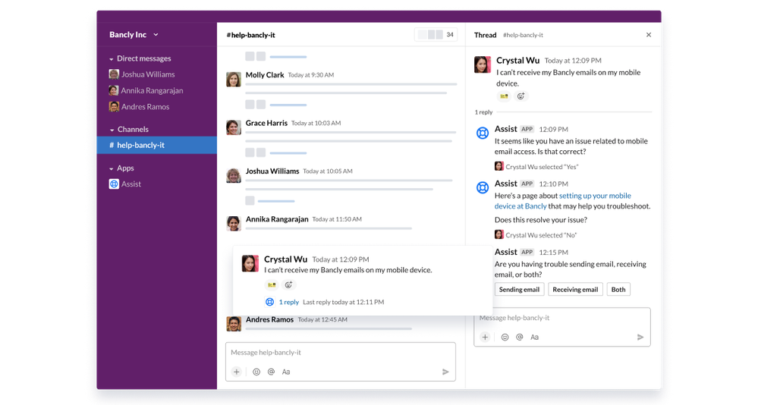Collapse the Direct messages section

pos(112,59)
